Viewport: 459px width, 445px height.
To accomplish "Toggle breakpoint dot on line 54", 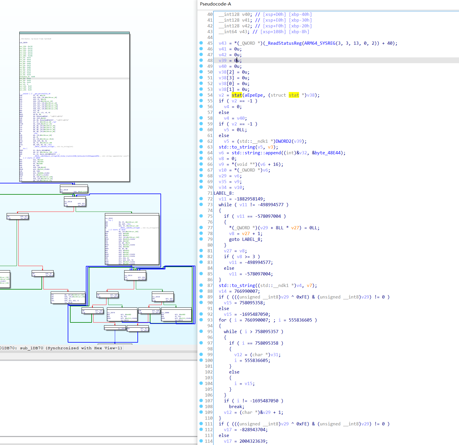I will click(201, 95).
